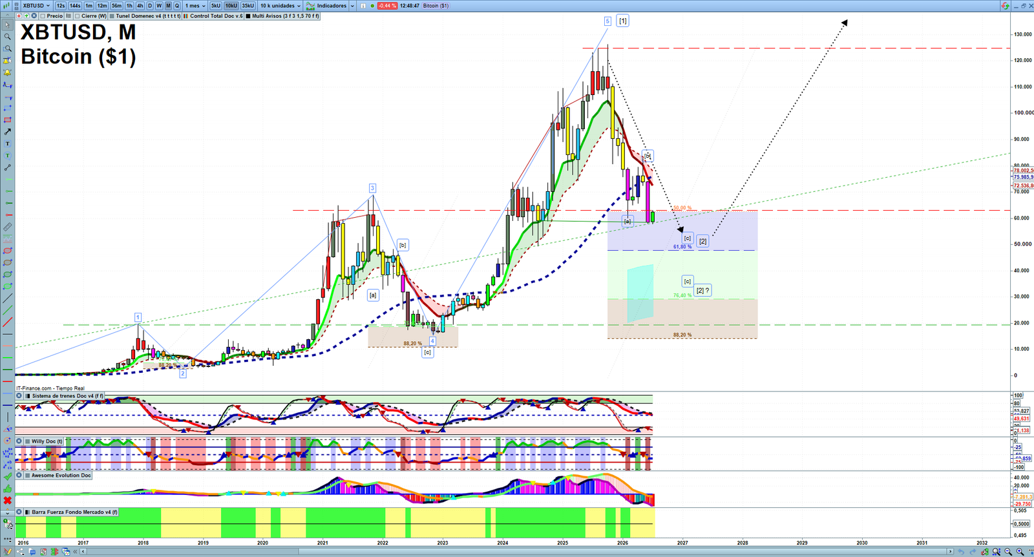Toggle the Willy Doc indicator color box
This screenshot has height=557, width=1034.
pos(28,441)
